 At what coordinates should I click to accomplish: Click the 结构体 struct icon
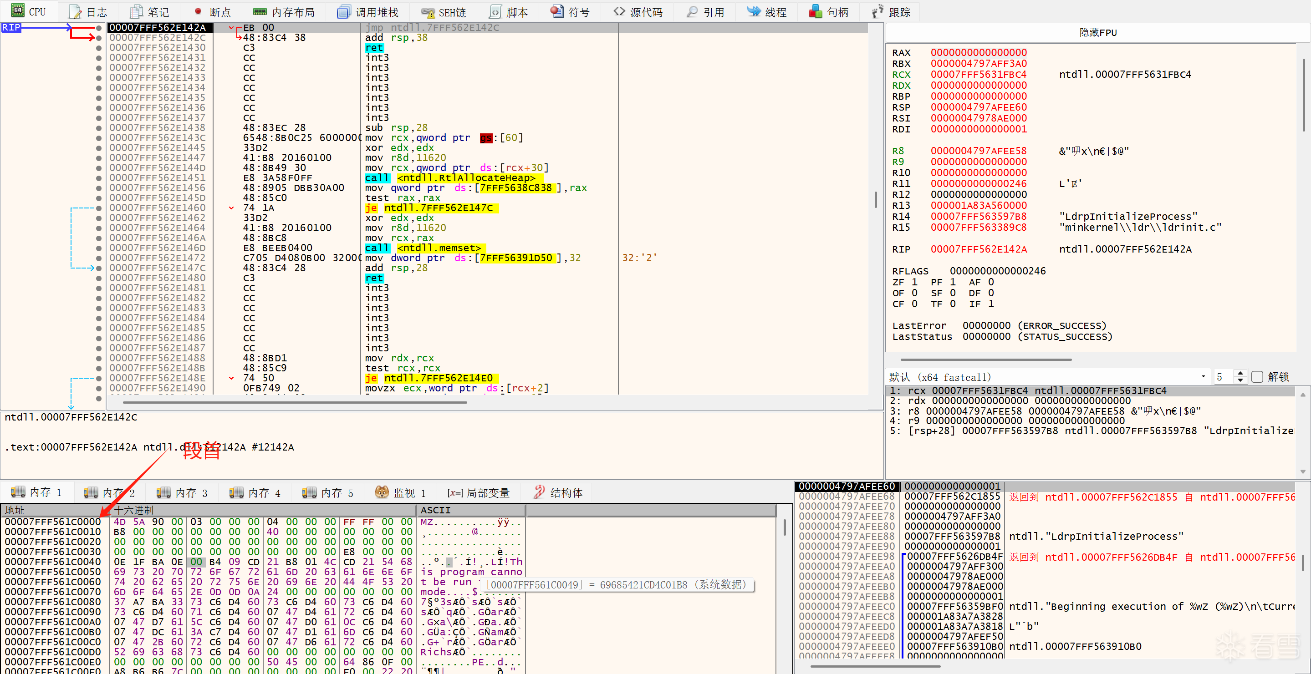[539, 492]
